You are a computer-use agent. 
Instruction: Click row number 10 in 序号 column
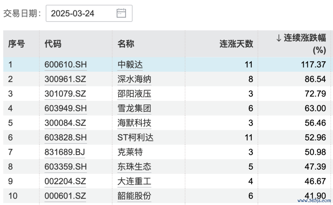pos(13,196)
